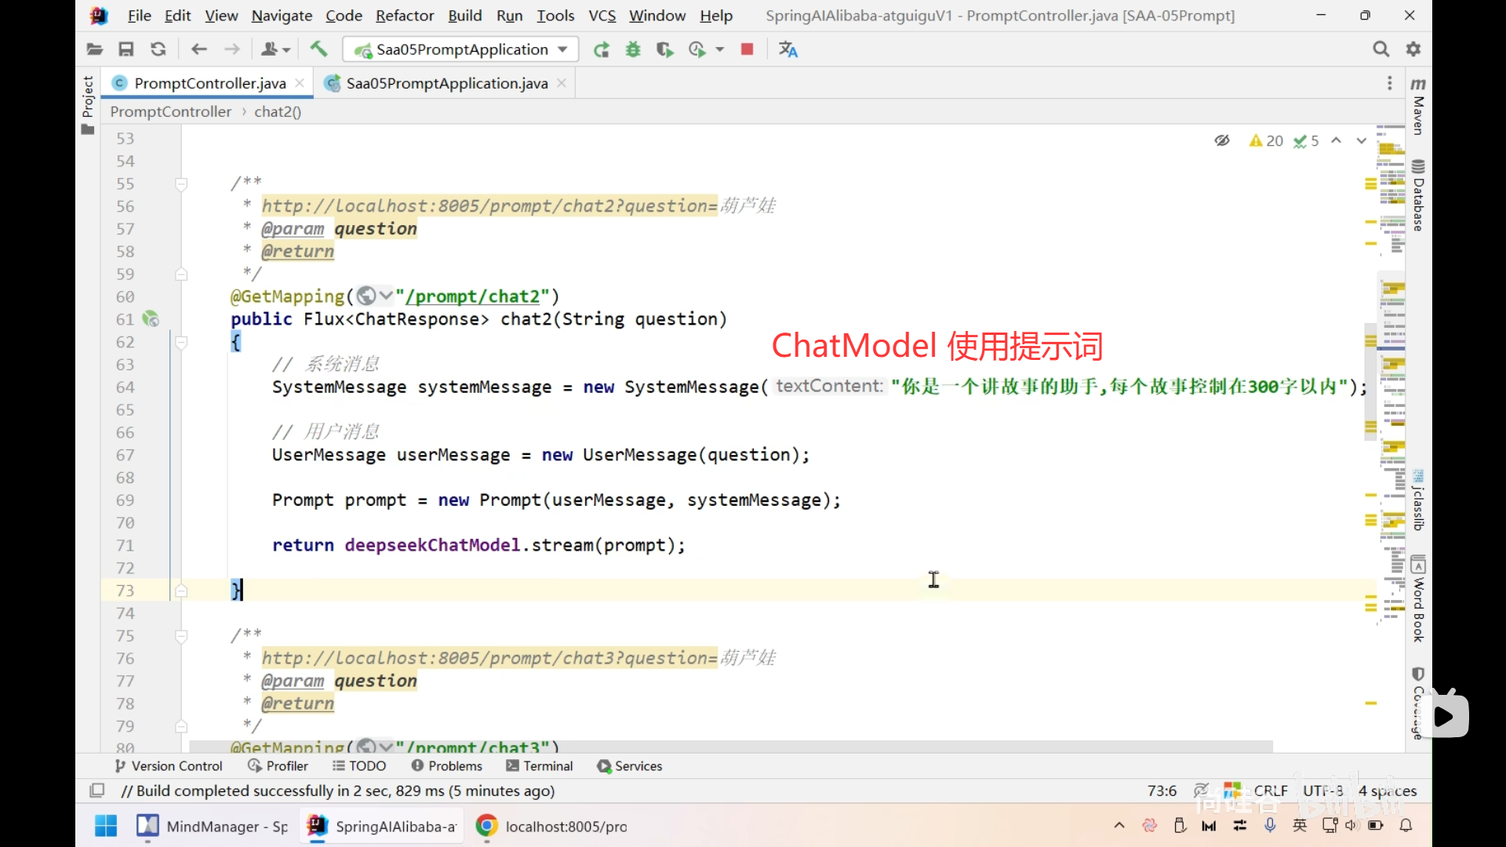The image size is (1506, 847).
Task: Click the Build project hammer icon
Action: 318,49
